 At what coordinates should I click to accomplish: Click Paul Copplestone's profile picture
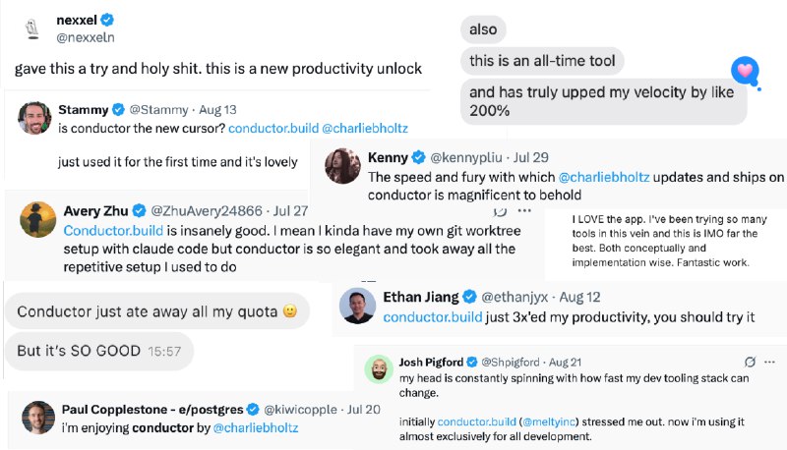[x=39, y=417]
